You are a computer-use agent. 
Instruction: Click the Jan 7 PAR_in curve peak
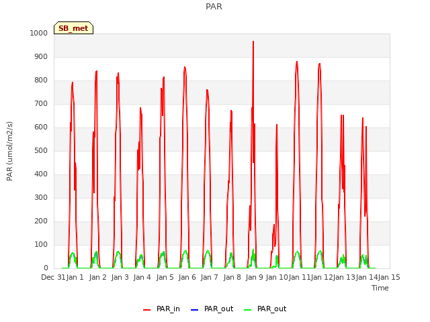pyautogui.click(x=207, y=90)
